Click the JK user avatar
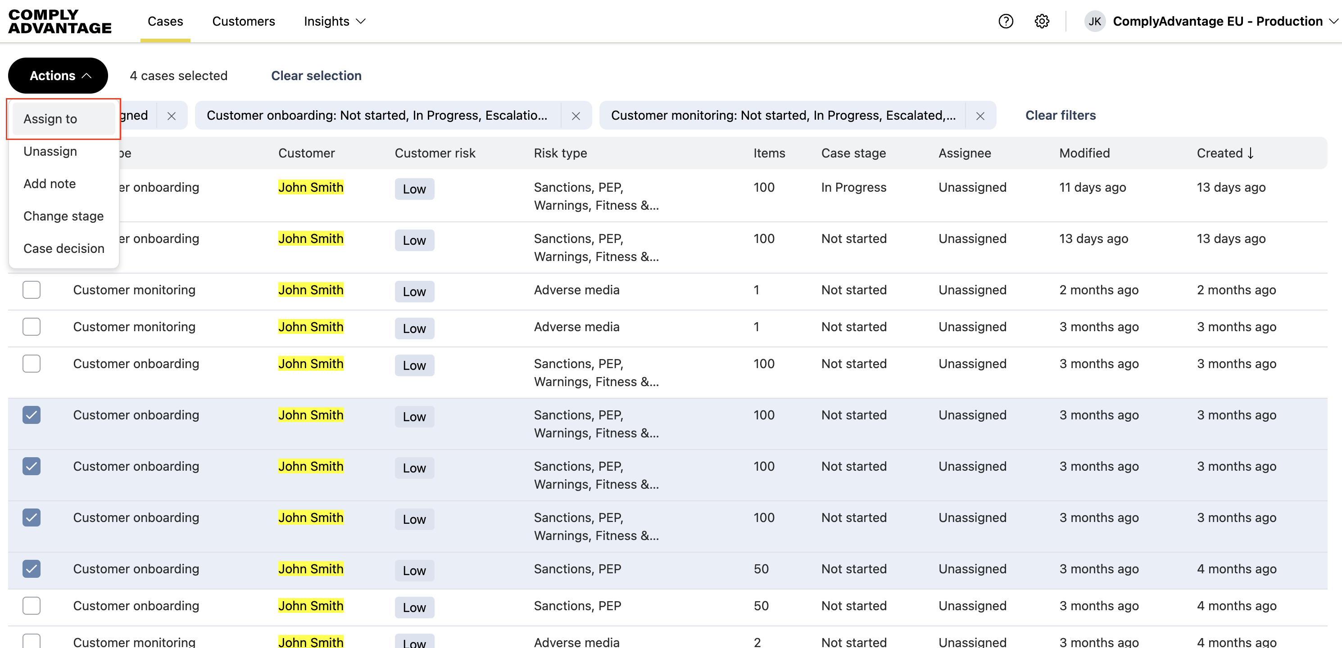 pos(1095,21)
